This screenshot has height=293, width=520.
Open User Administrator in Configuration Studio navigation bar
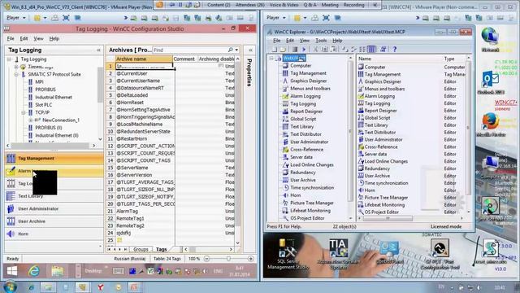[x=54, y=208]
